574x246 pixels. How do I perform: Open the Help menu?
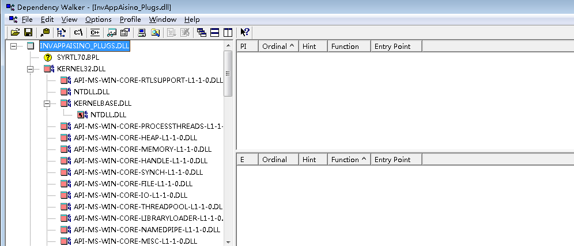192,20
